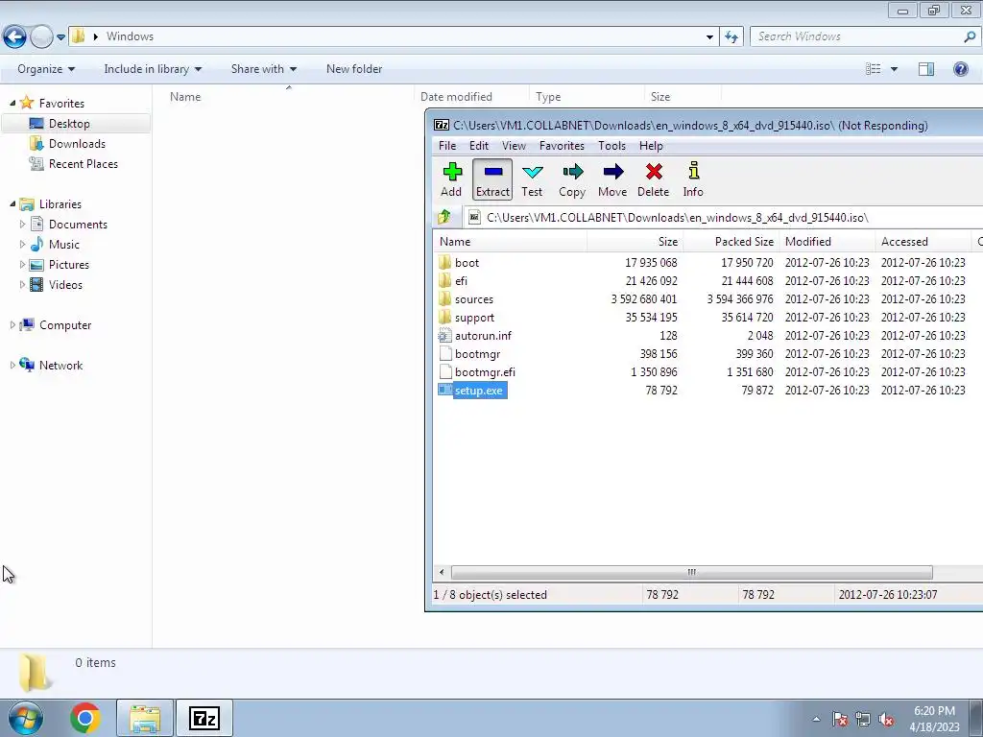Click the 7-Zip horizontal scrollbar thumb

pos(691,572)
